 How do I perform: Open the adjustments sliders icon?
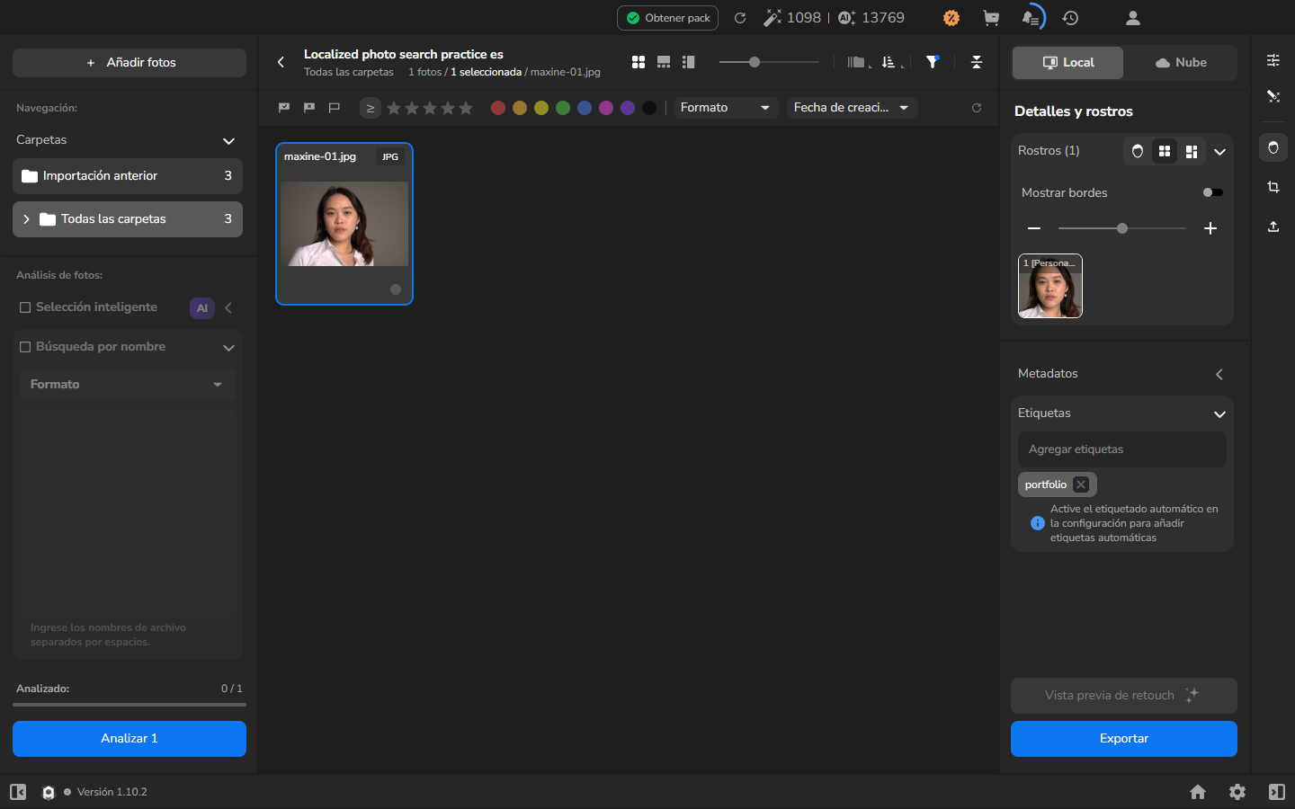point(1273,60)
